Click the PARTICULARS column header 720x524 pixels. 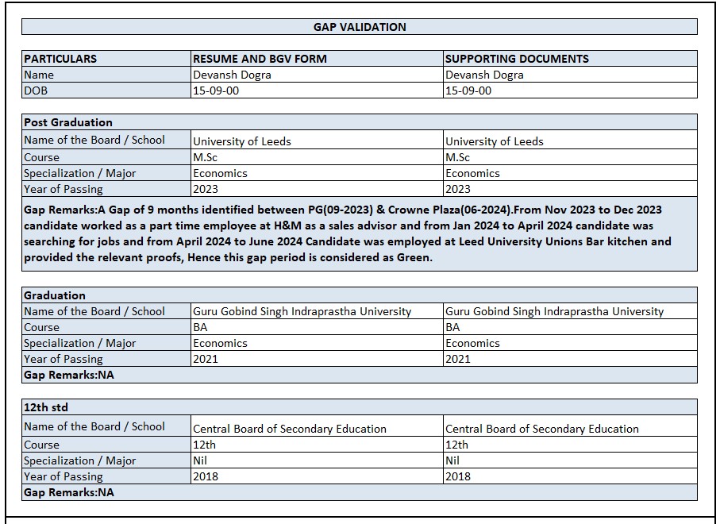click(x=60, y=59)
